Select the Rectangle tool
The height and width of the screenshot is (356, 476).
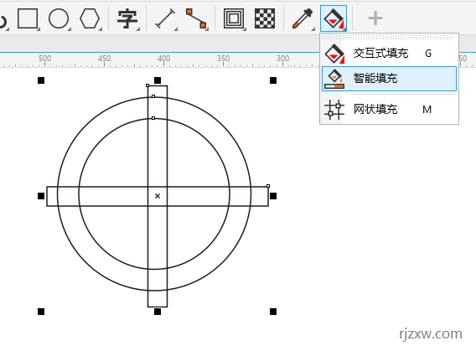[x=28, y=18]
